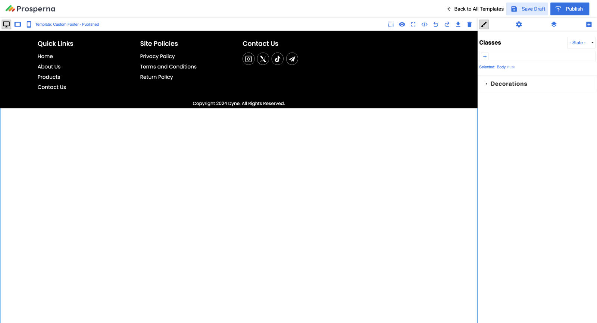
Task: Undo the last change
Action: coord(435,24)
